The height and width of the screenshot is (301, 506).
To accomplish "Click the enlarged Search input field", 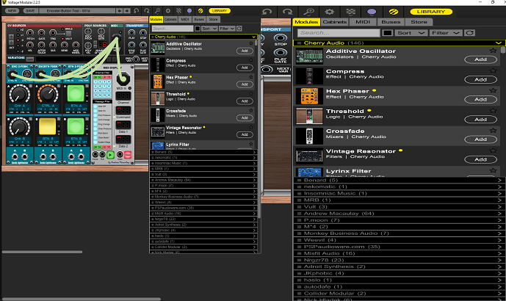I will pyautogui.click(x=339, y=32).
